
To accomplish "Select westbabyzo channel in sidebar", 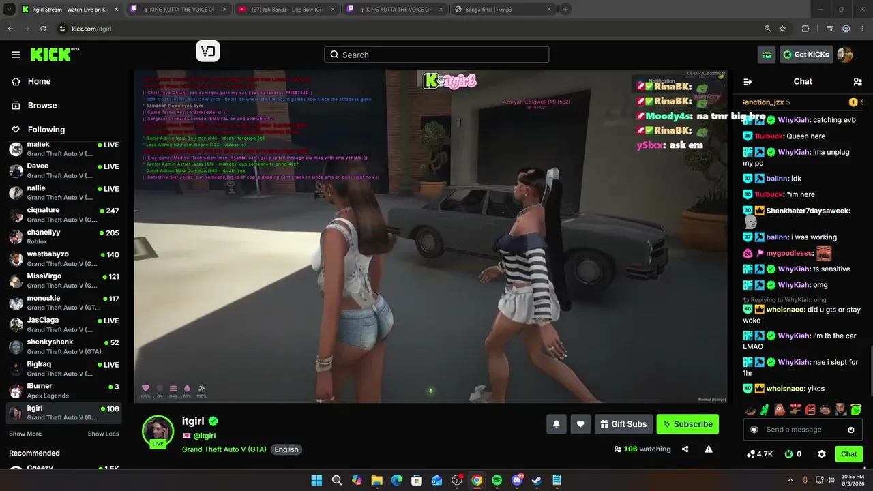I will click(64, 258).
